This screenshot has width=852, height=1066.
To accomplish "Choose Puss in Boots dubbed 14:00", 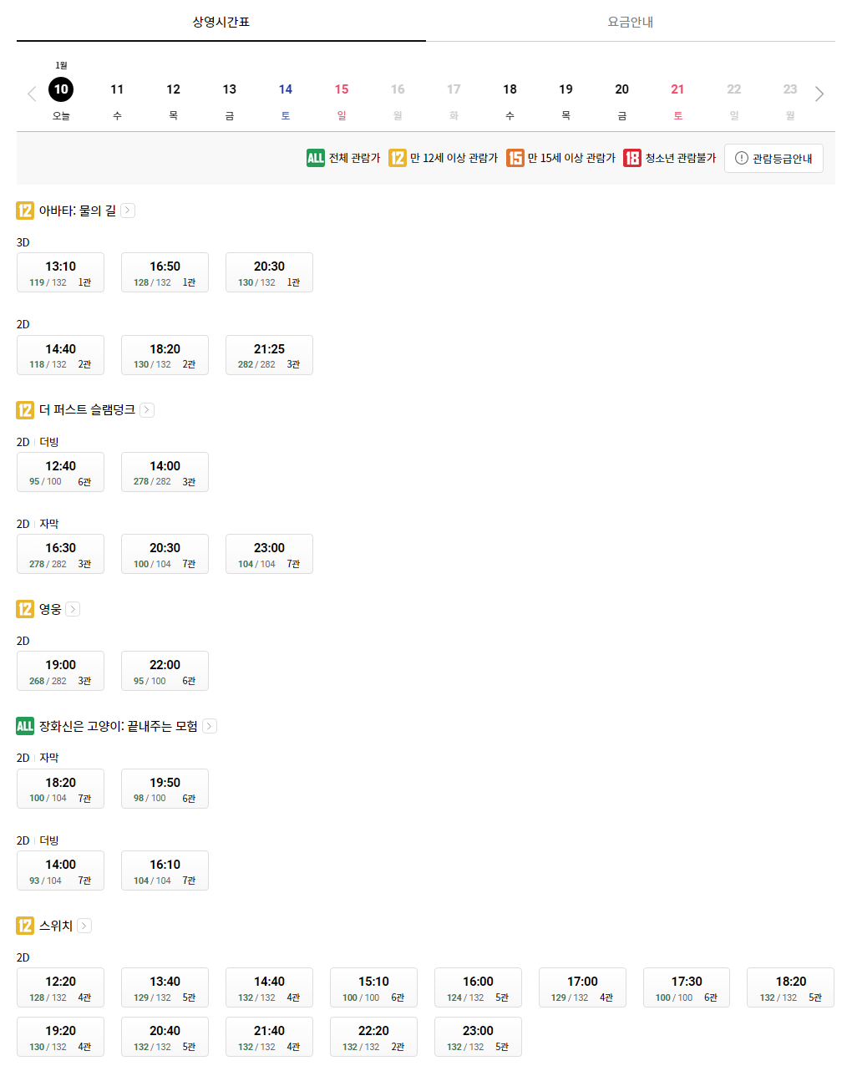I will [60, 871].
